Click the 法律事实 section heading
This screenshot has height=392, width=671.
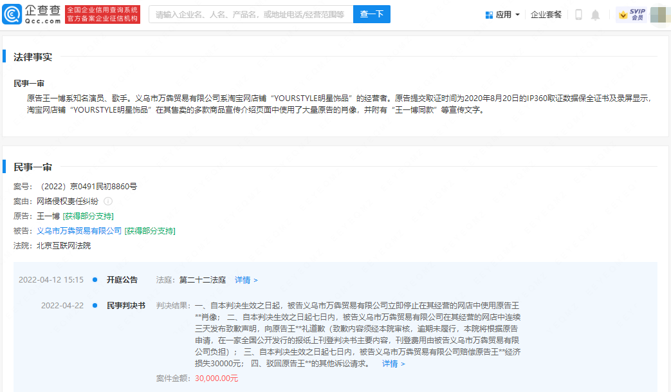point(33,57)
